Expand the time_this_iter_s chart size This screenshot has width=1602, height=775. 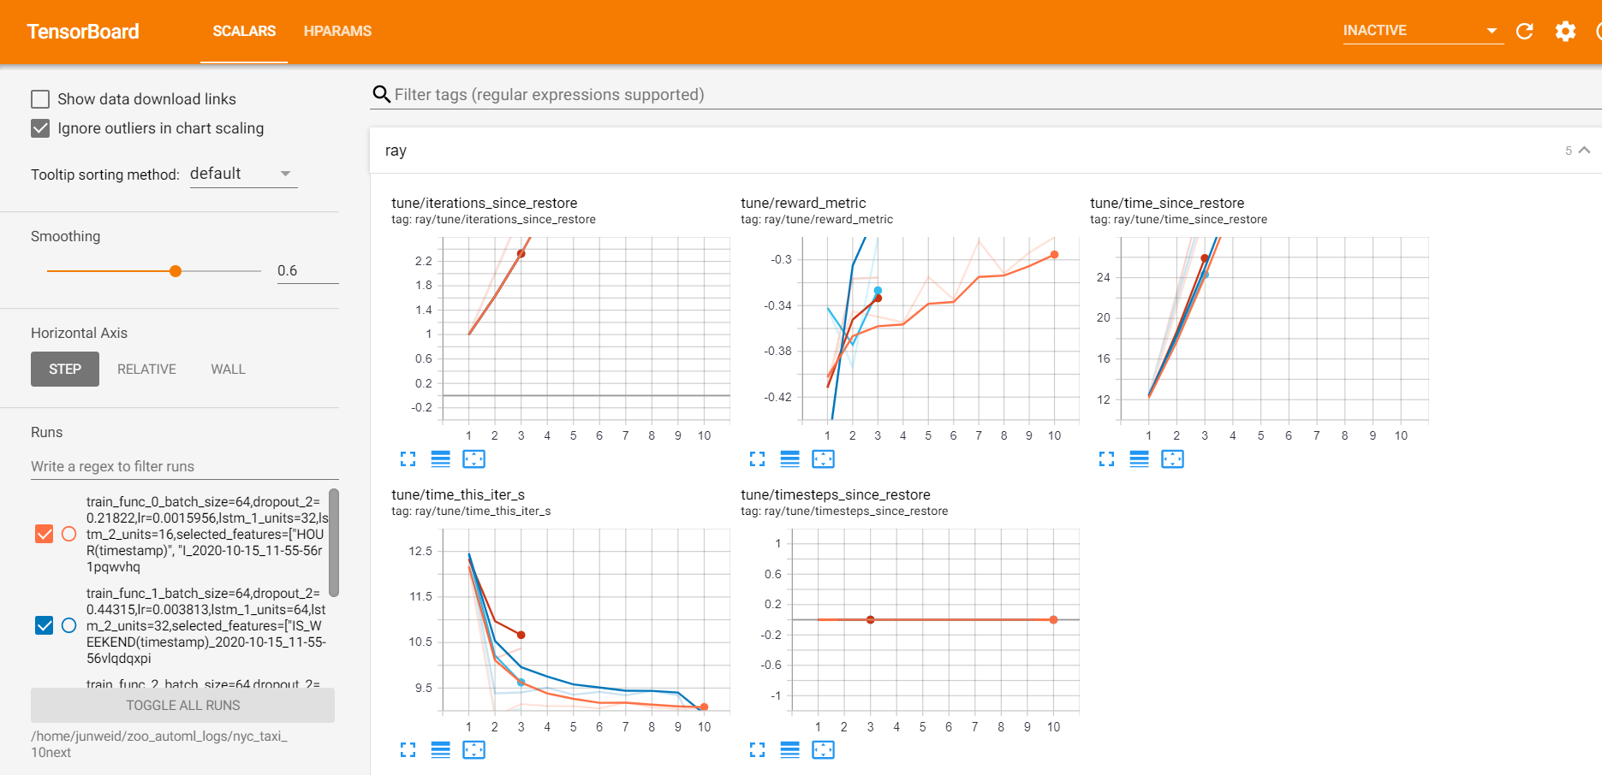pyautogui.click(x=408, y=750)
